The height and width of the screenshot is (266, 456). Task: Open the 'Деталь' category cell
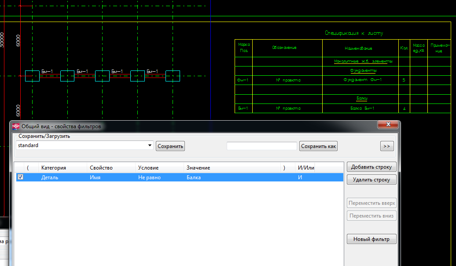[x=50, y=177]
